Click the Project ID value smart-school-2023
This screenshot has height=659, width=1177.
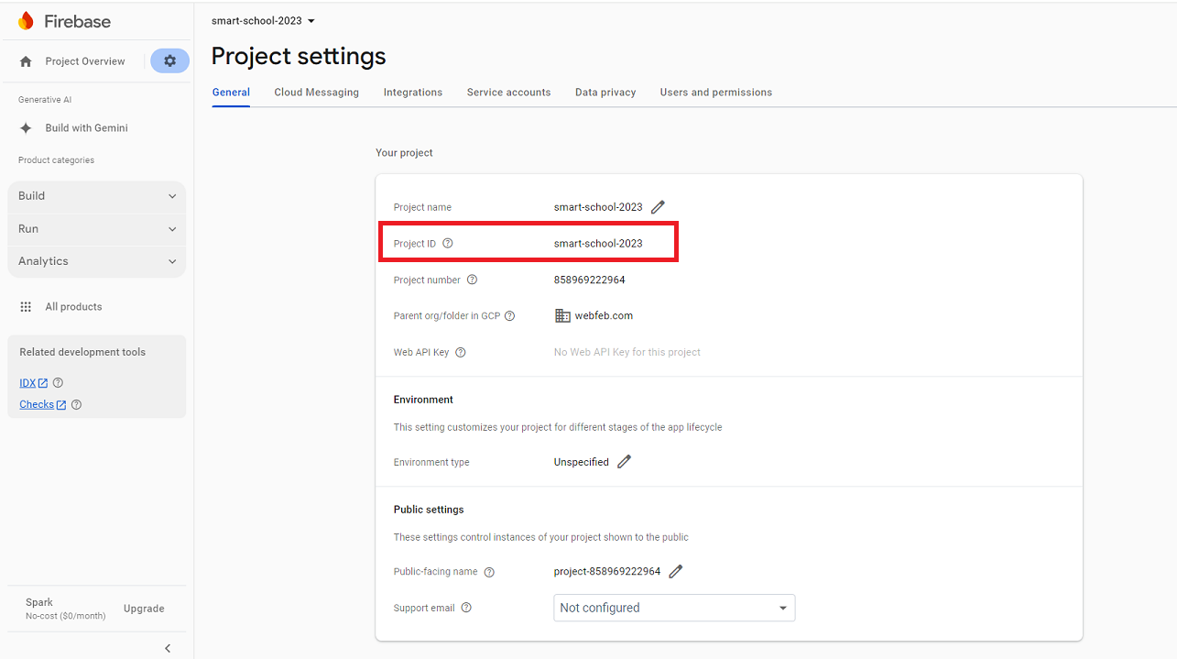(x=598, y=244)
